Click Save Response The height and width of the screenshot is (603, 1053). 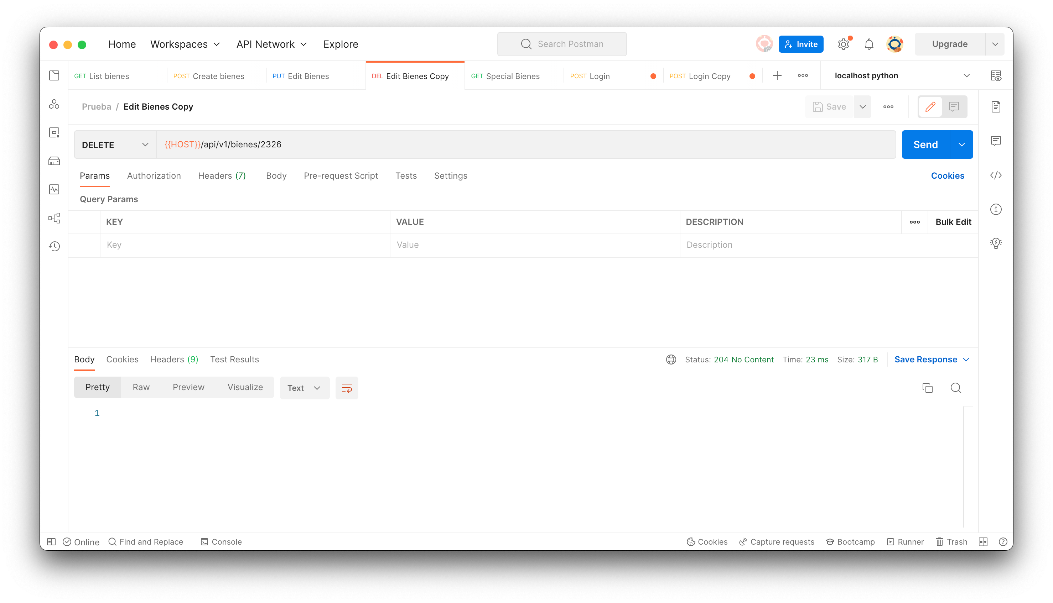927,359
